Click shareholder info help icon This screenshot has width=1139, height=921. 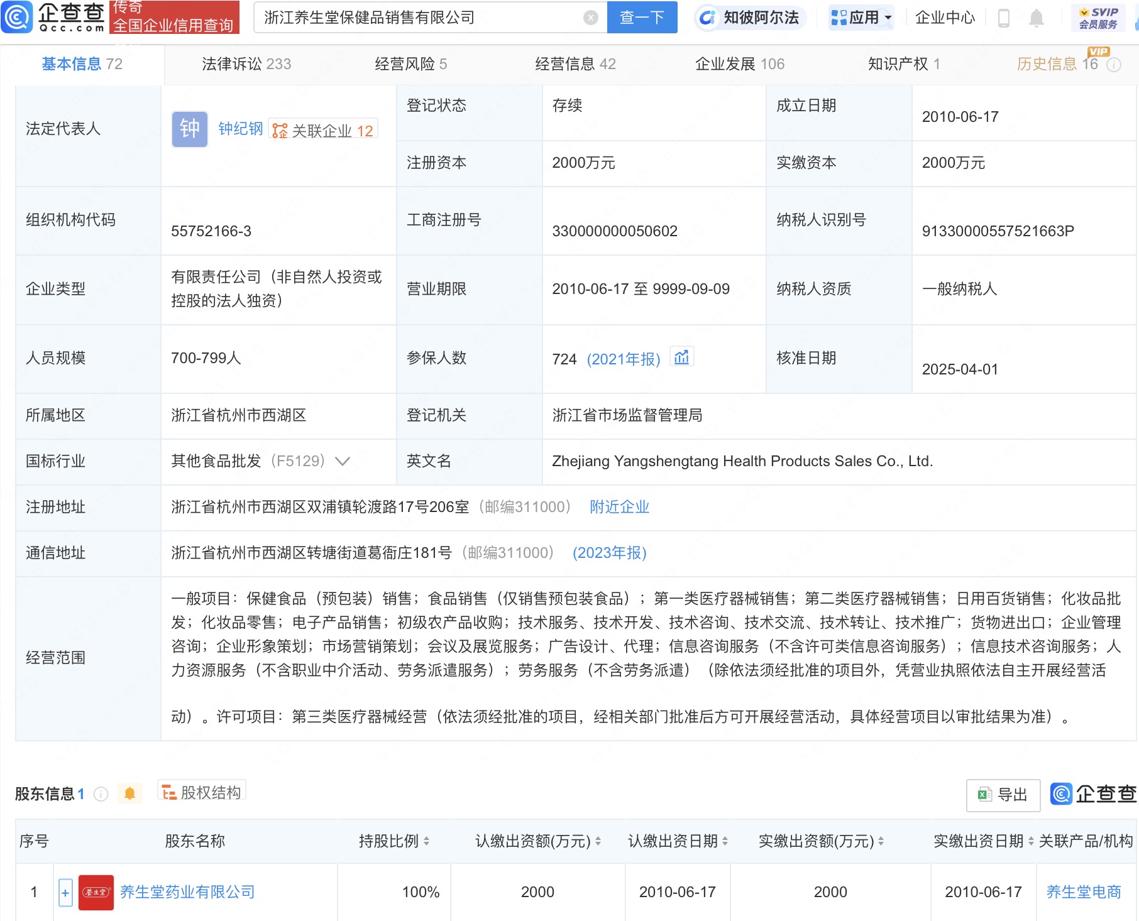coord(101,794)
